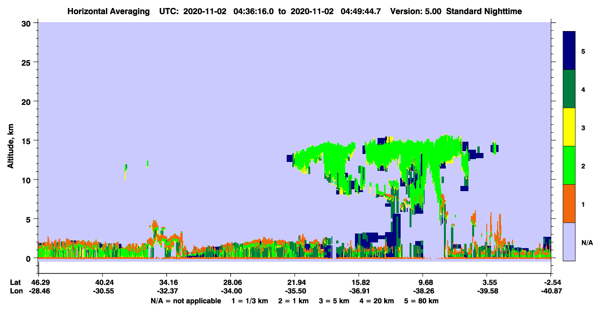Click the "Altitude, km" axis label

click(10, 147)
